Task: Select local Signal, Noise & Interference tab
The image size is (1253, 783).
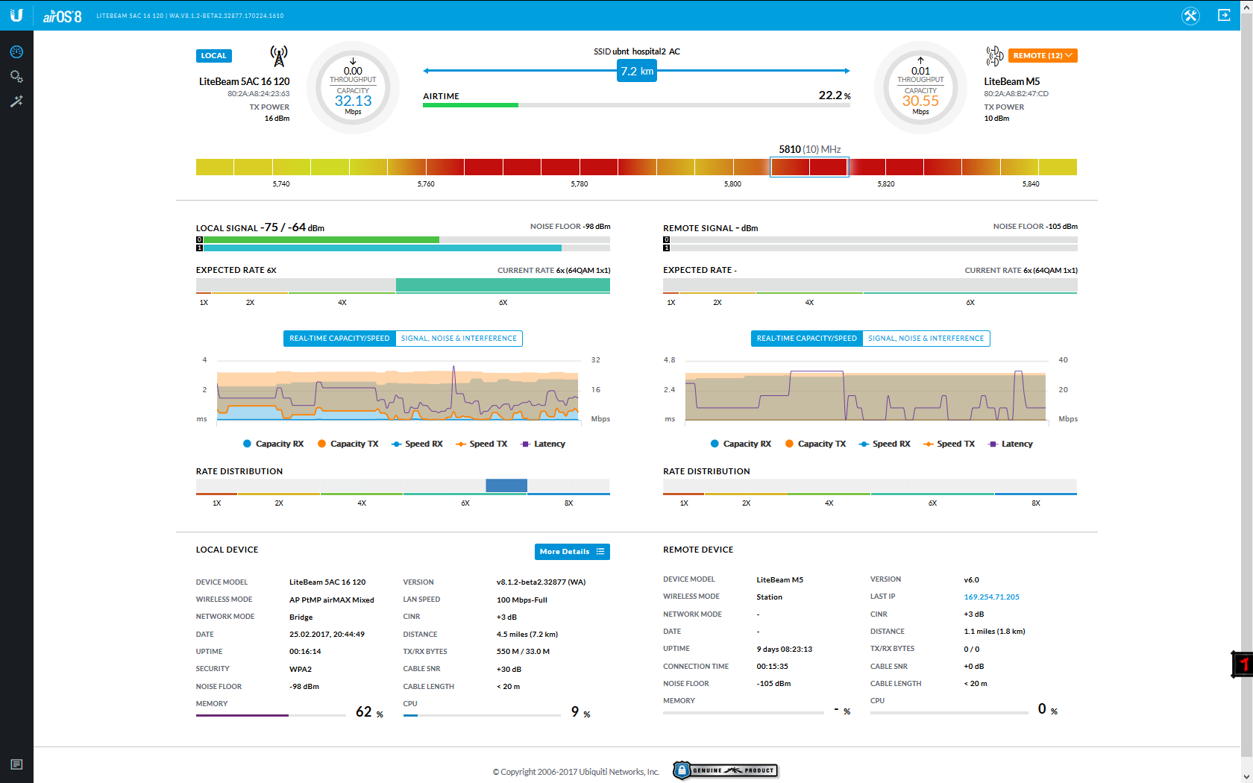Action: [x=459, y=339]
